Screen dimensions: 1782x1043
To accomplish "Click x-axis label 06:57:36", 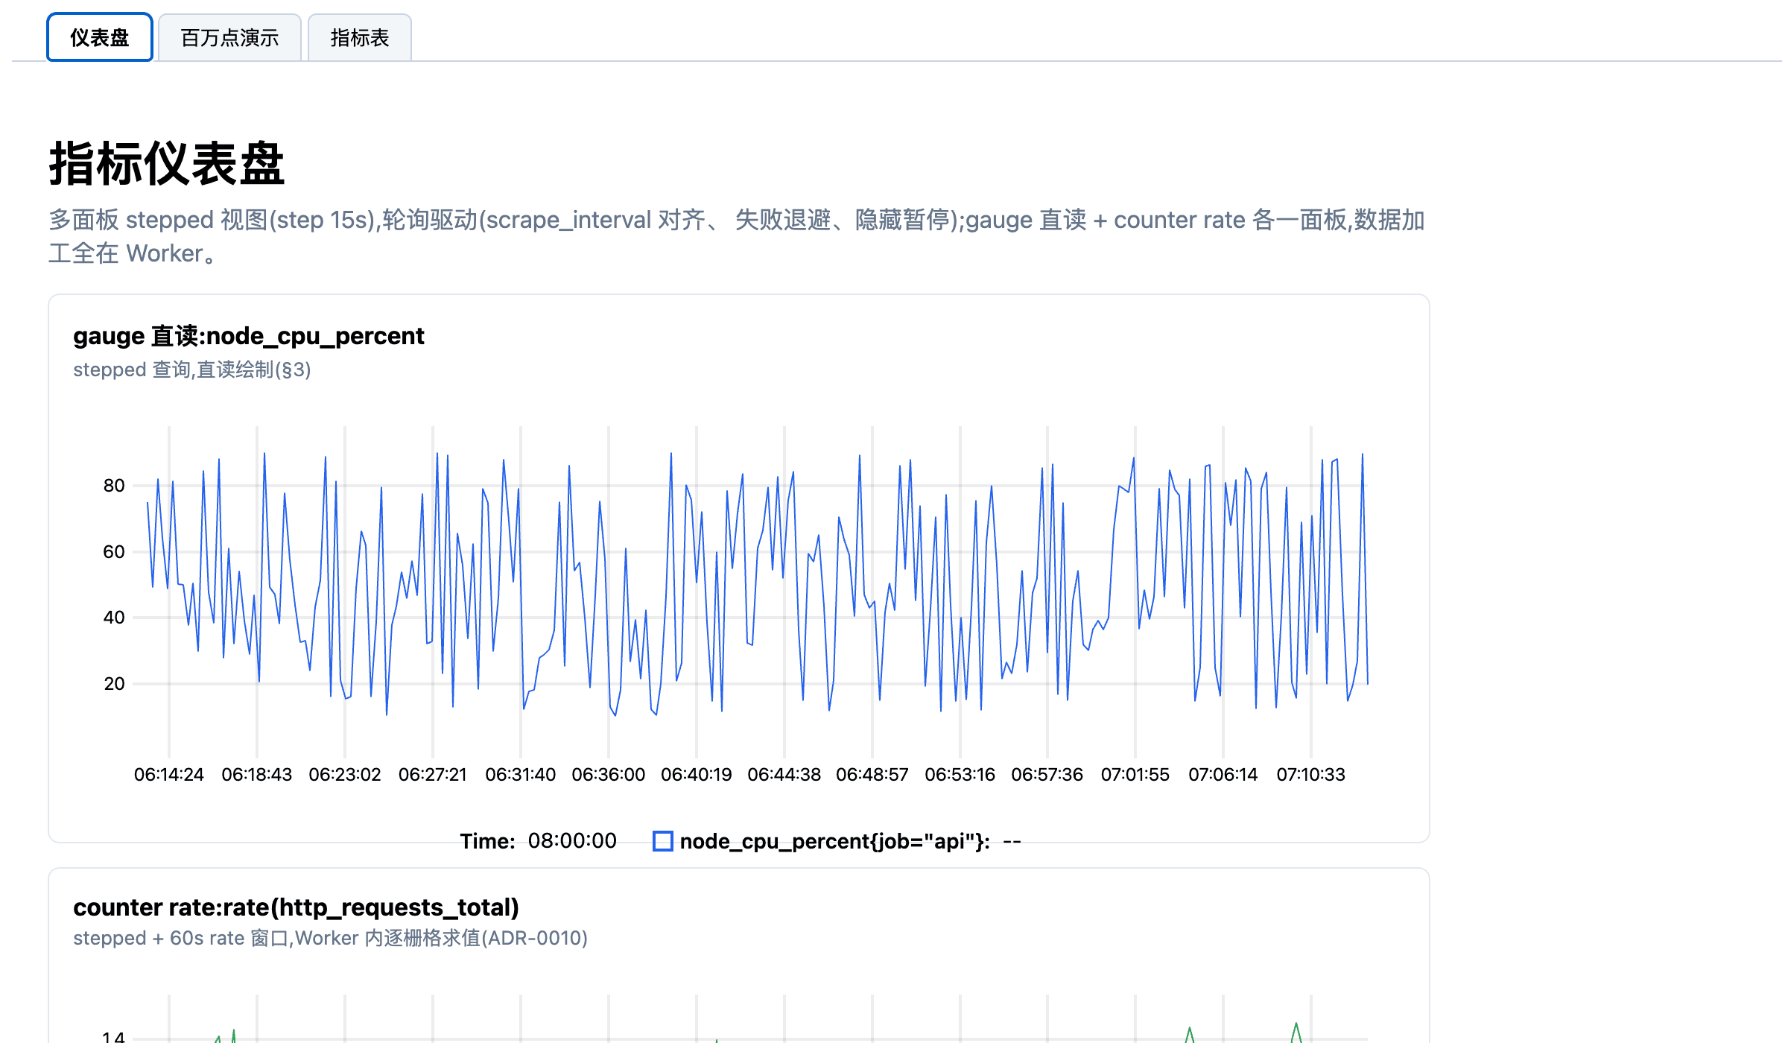I will (x=1047, y=775).
